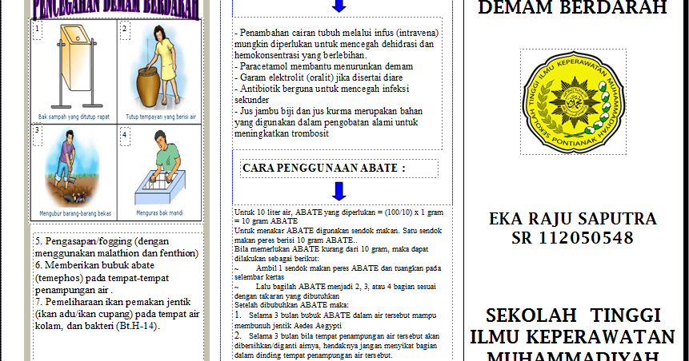Click the STIK Muhammadiyah Pontianak logo
This screenshot has height=361, width=689.
coord(573,101)
